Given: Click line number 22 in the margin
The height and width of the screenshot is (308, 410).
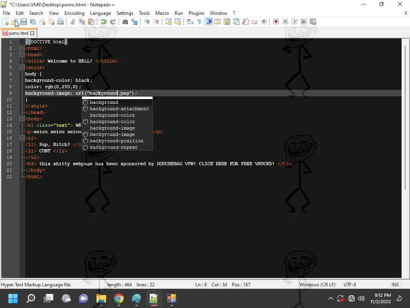Looking at the screenshot, I should [9, 176].
